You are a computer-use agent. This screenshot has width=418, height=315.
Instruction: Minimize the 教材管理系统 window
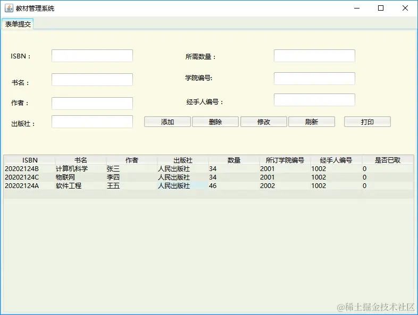pyautogui.click(x=357, y=8)
